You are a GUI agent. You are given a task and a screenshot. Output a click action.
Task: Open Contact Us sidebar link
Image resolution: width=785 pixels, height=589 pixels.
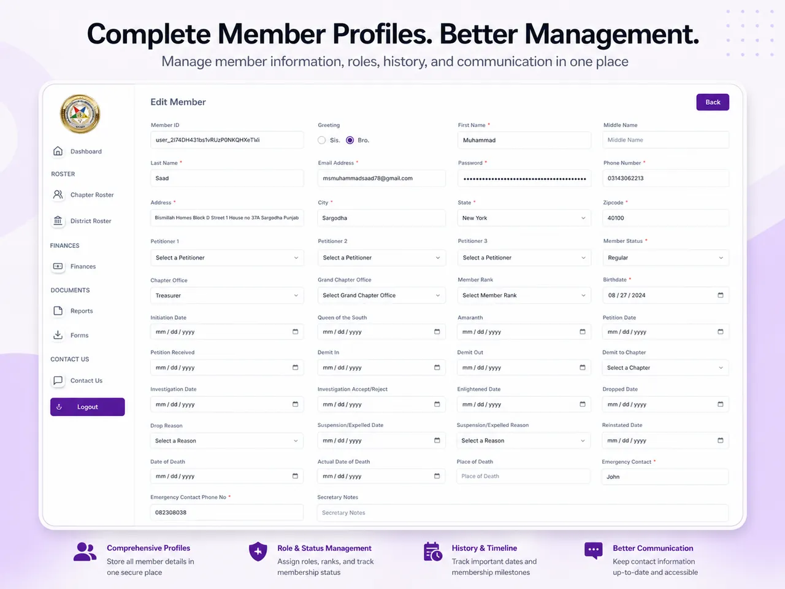[86, 380]
